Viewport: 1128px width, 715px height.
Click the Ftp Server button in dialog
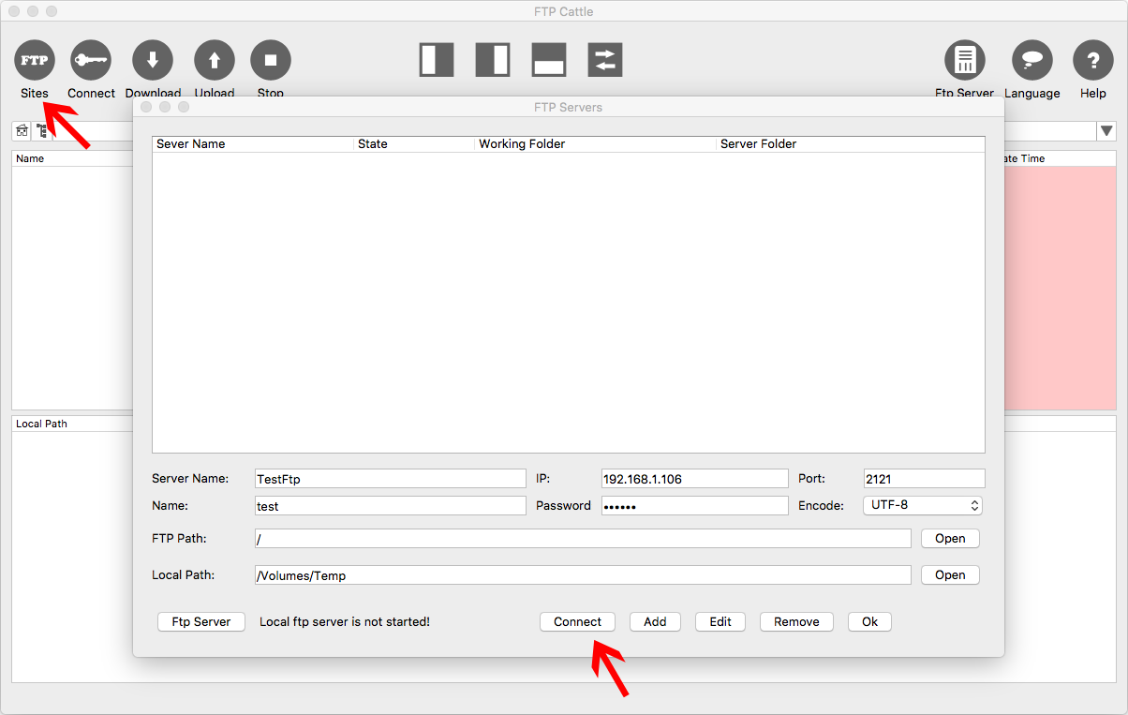[201, 621]
